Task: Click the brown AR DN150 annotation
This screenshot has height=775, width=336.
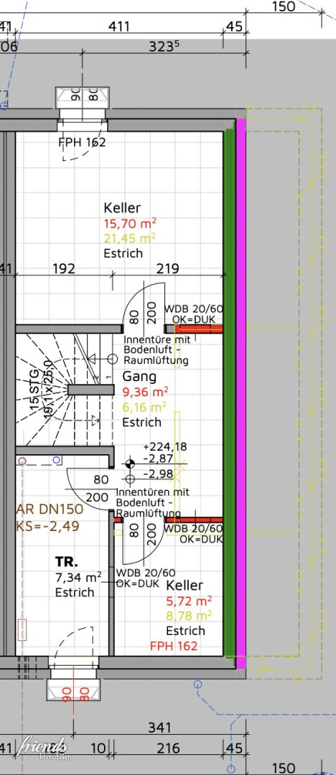Action: [x=50, y=517]
